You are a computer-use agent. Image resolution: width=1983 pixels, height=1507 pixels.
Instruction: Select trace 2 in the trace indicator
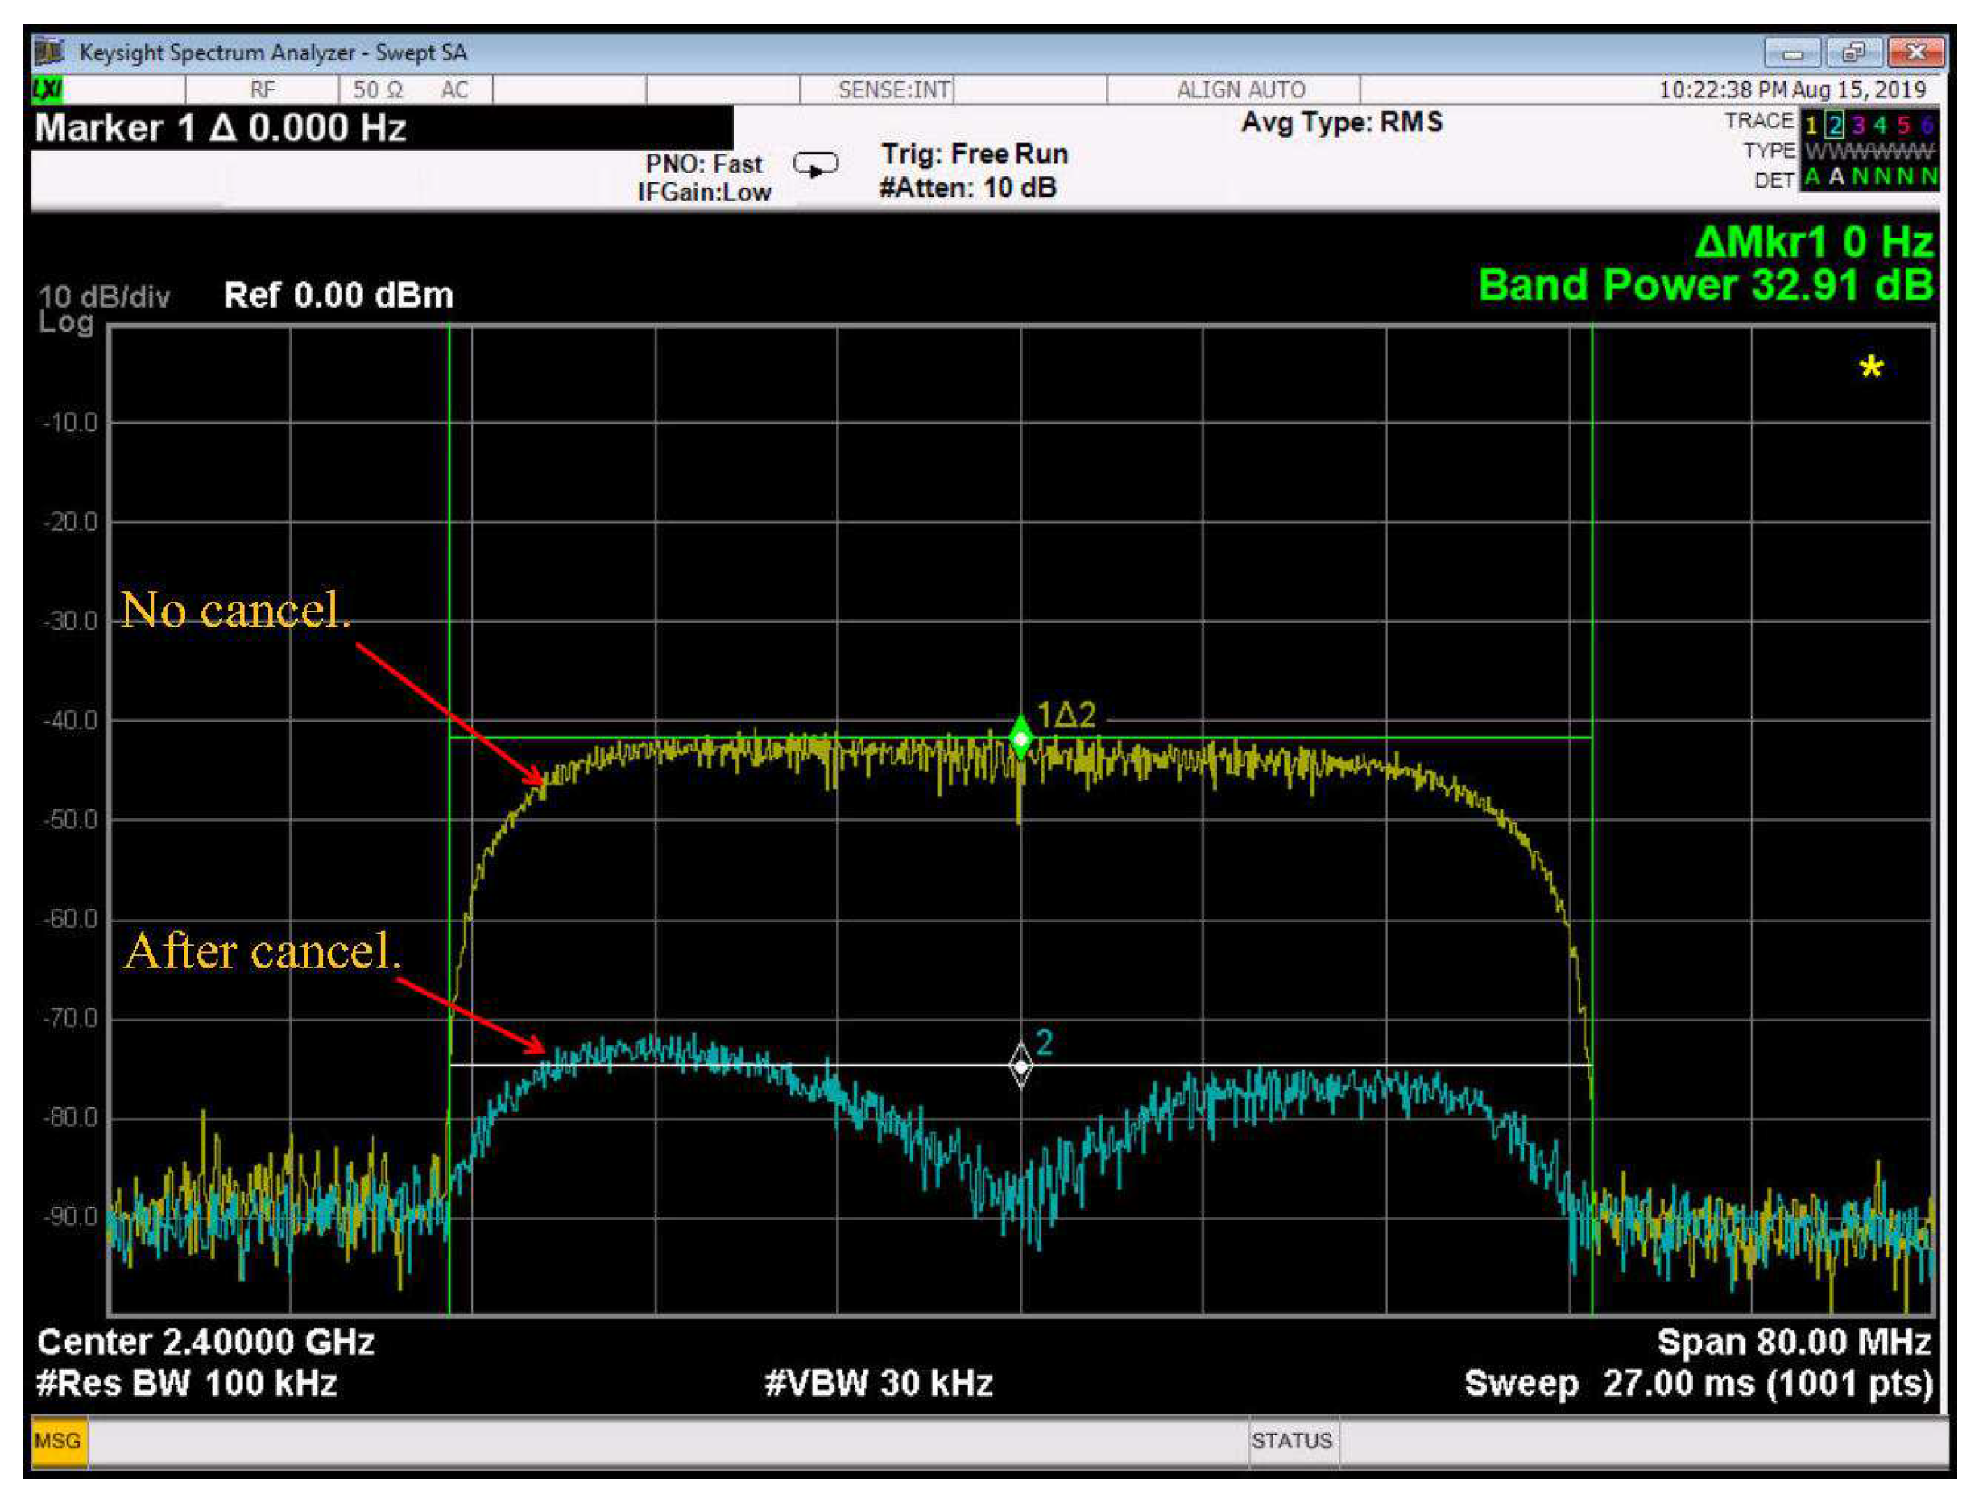point(1835,125)
